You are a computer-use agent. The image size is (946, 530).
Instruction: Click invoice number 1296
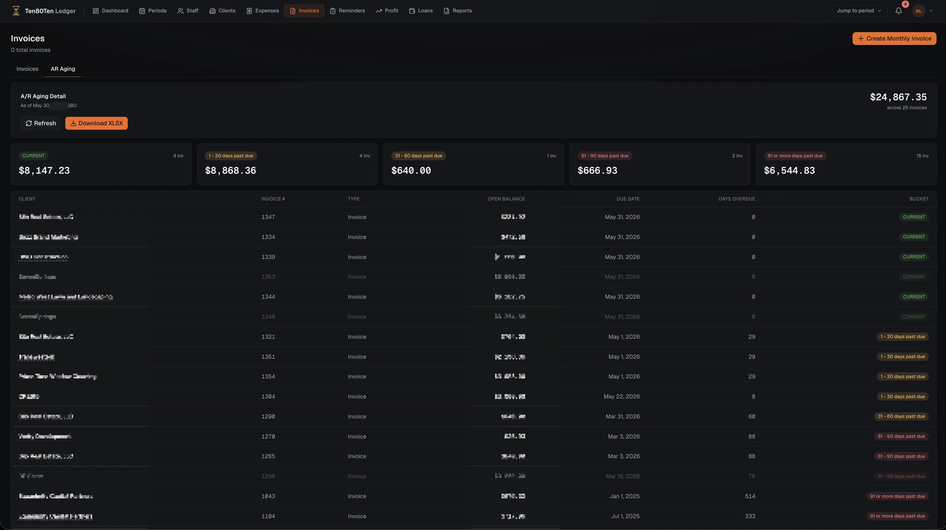point(268,477)
